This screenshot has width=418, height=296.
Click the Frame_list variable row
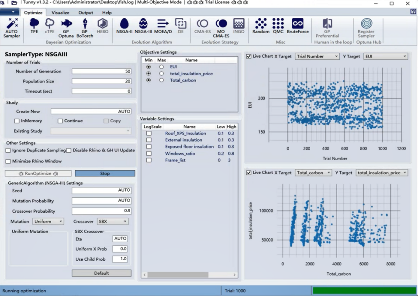189,160
